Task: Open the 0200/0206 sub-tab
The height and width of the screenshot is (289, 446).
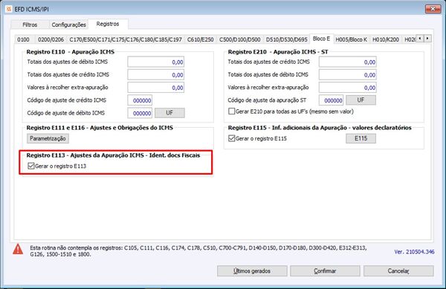Action: [x=51, y=39]
